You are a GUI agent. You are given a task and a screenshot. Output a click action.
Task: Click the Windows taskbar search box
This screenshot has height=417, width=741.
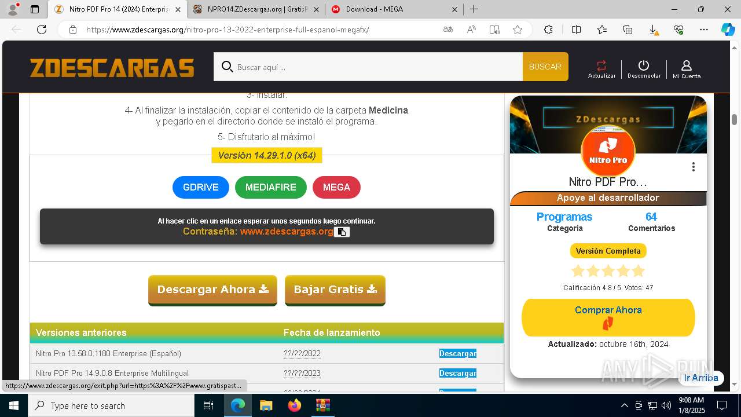pyautogui.click(x=111, y=405)
